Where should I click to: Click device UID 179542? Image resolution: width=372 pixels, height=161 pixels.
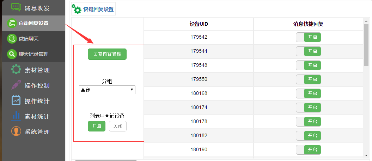(x=199, y=37)
